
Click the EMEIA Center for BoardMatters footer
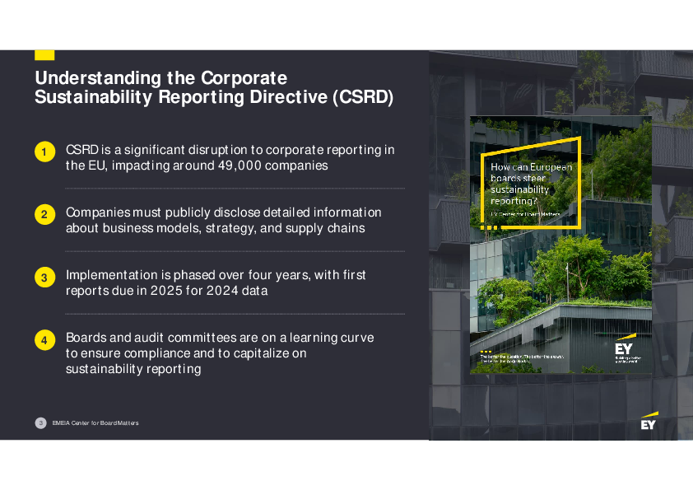[x=94, y=422]
